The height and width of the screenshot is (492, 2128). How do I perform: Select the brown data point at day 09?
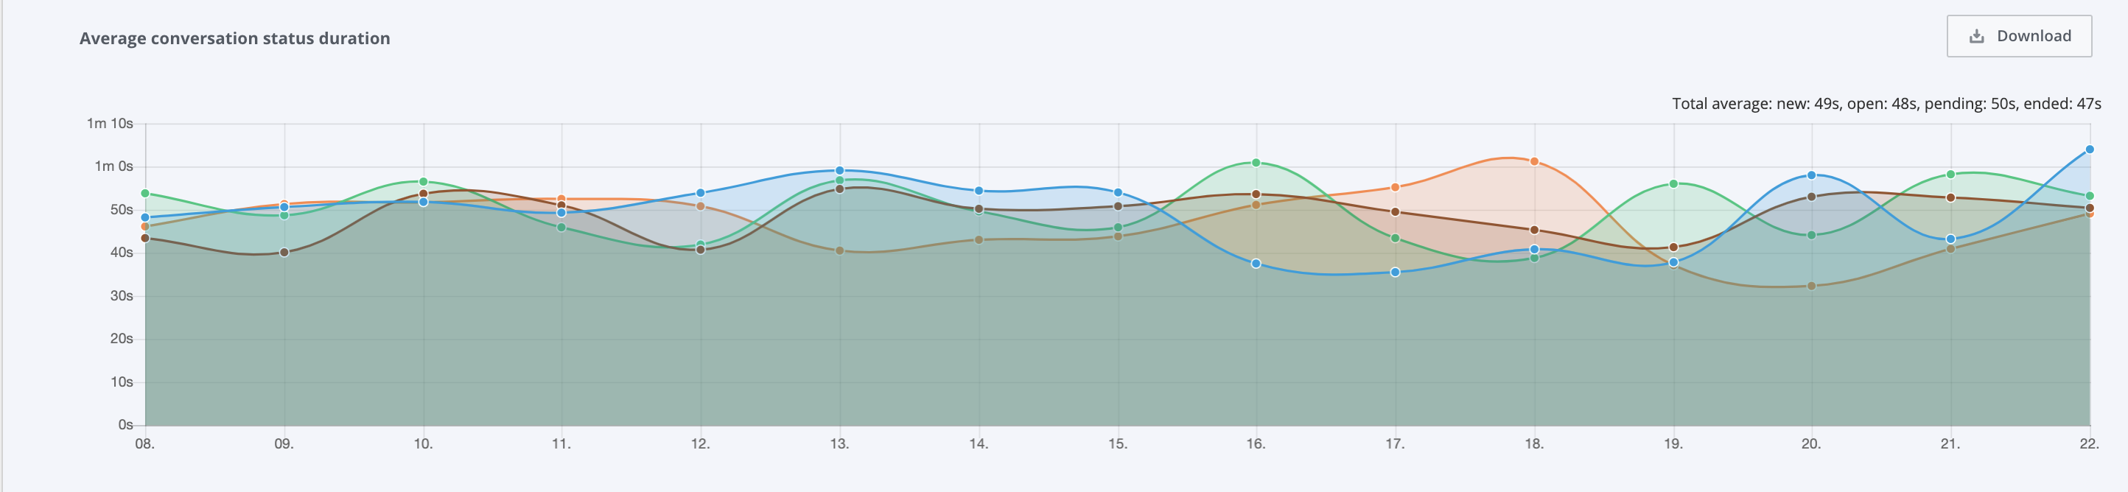pyautogui.click(x=284, y=253)
